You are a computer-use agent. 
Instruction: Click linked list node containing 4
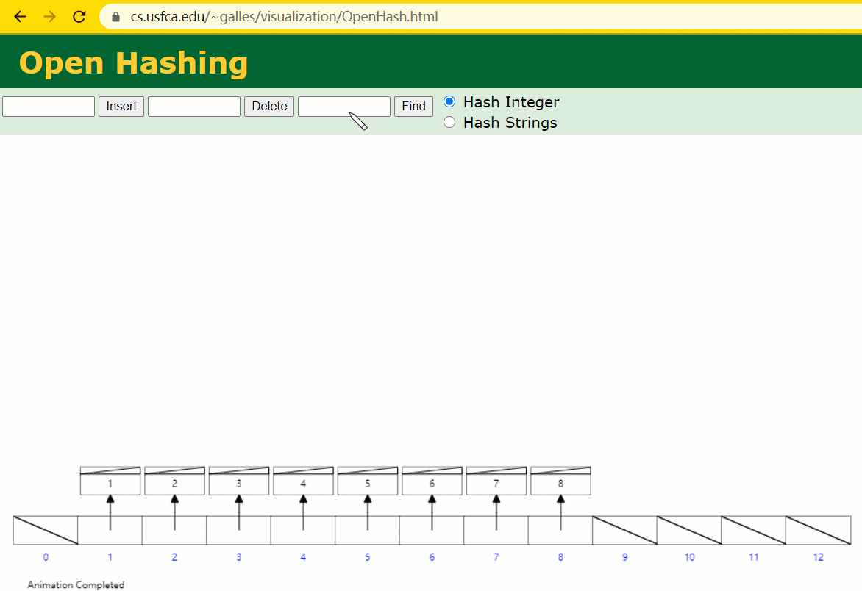304,481
